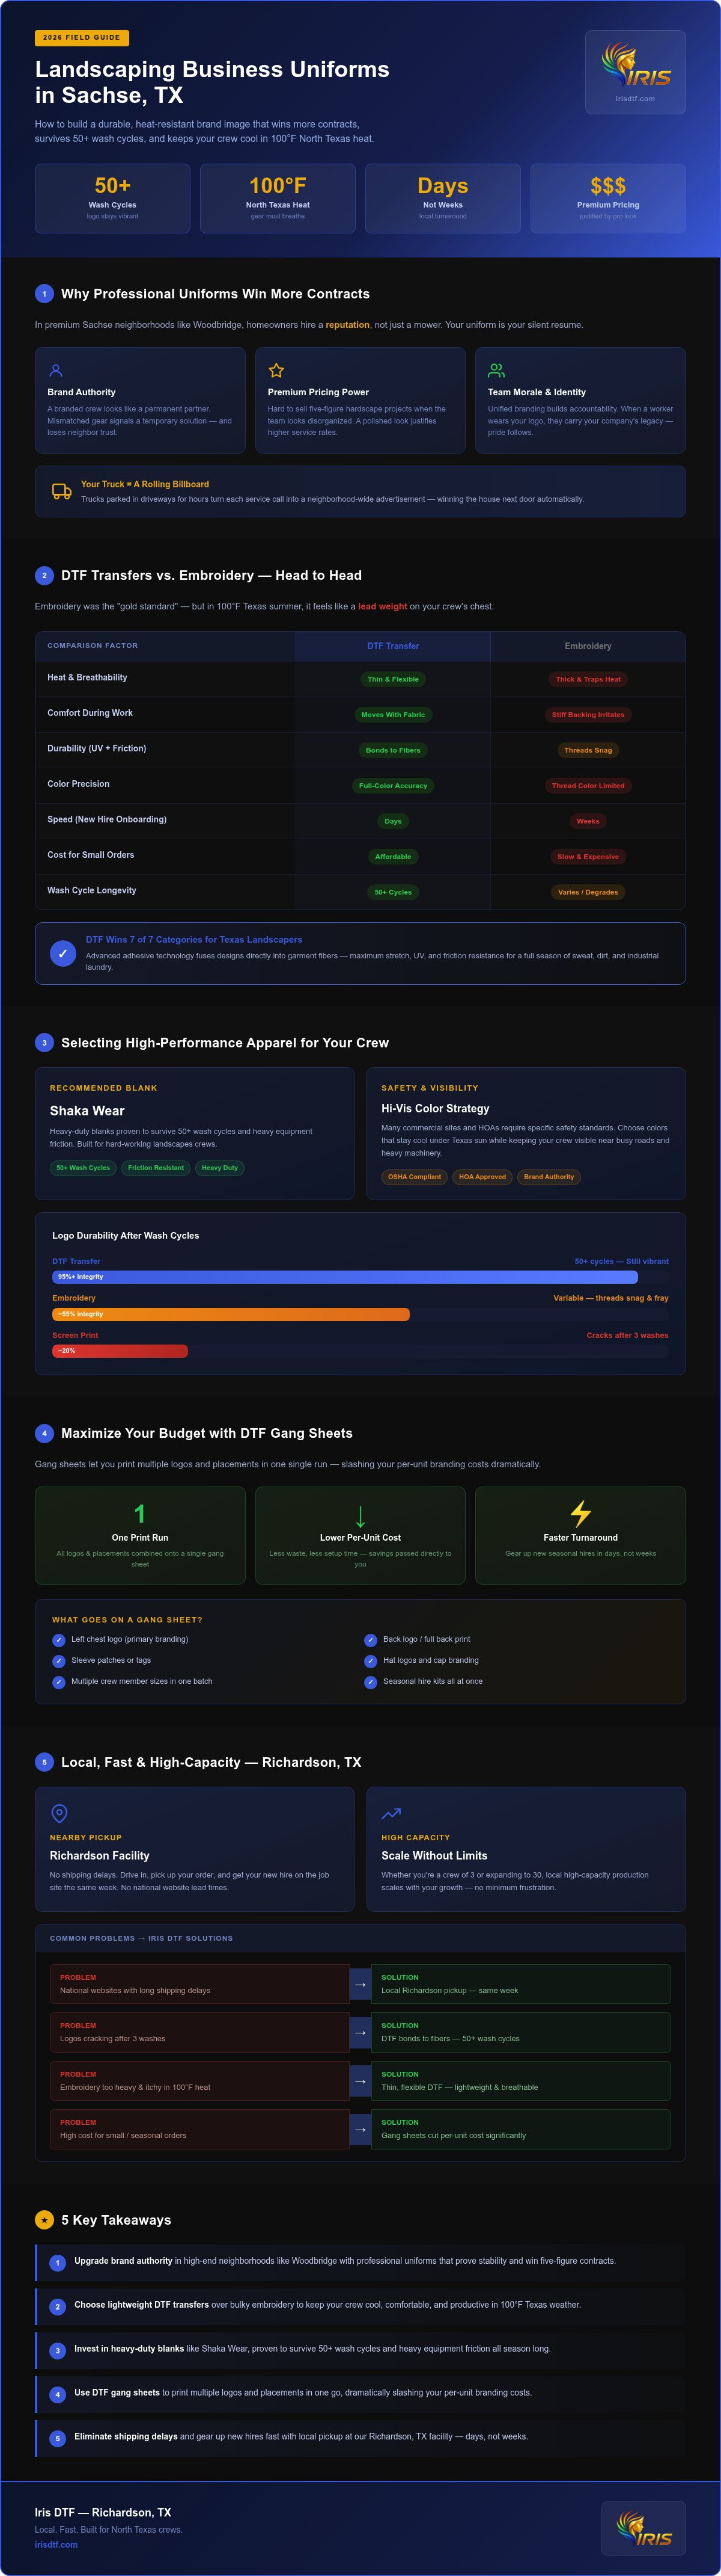Click the 50+ Wash Cycles tag under Shaka Wear
This screenshot has width=721, height=2576.
(84, 1168)
